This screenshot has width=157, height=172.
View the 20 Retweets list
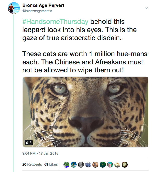tap(32, 164)
